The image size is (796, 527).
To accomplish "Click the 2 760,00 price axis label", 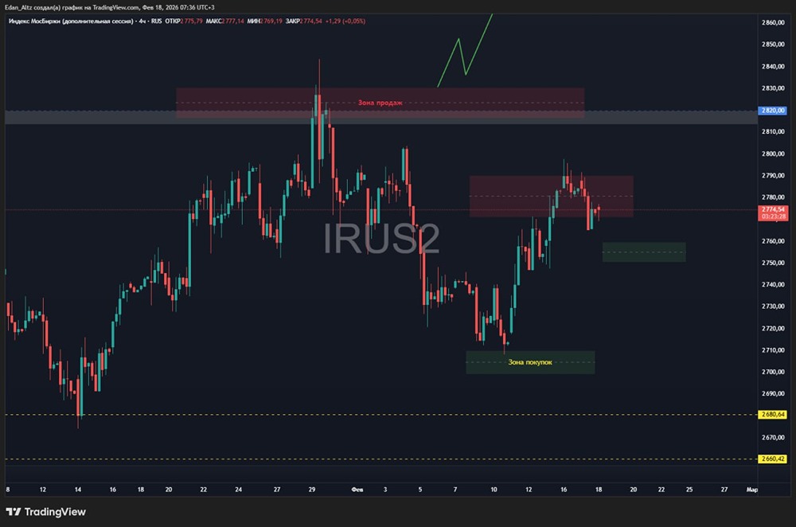I will 773,240.
